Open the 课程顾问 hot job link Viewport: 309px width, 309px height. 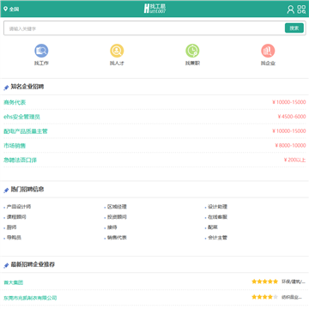16,217
